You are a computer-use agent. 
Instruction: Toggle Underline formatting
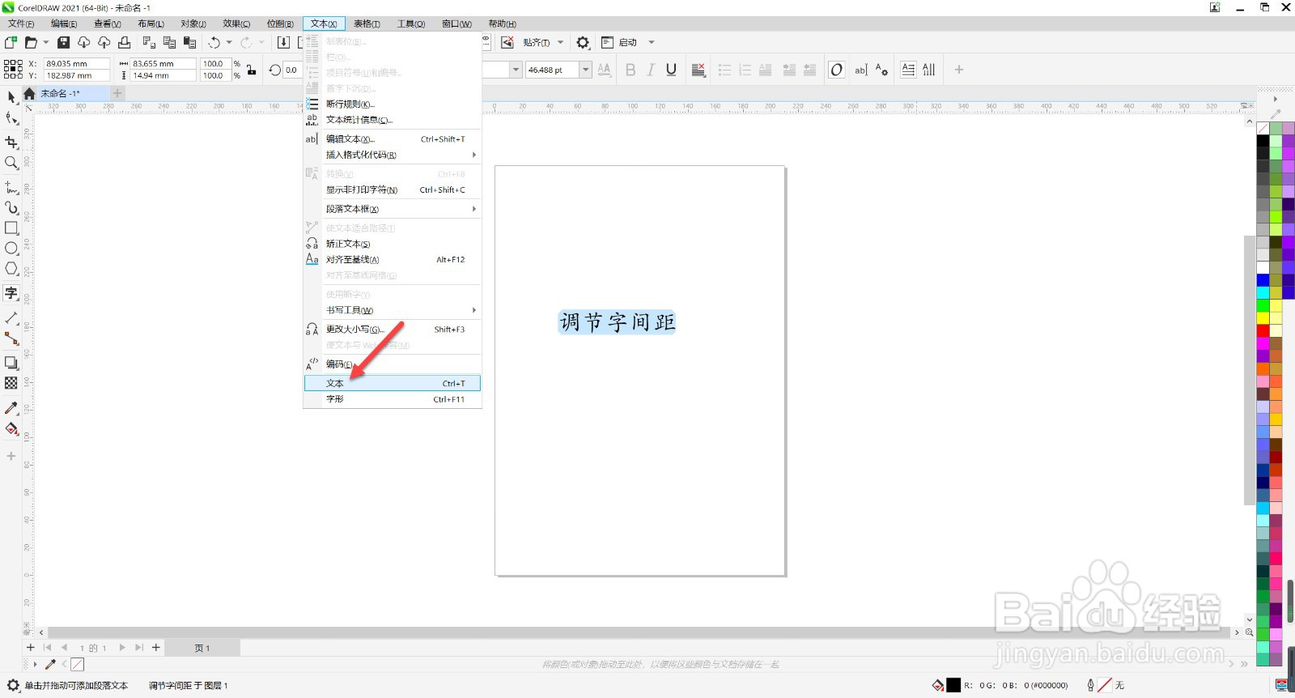(x=671, y=70)
